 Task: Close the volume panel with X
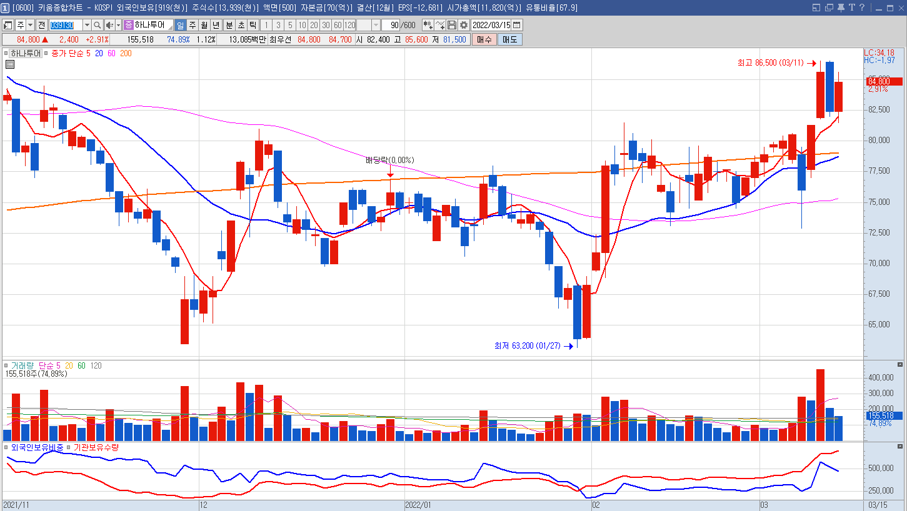pos(900,364)
